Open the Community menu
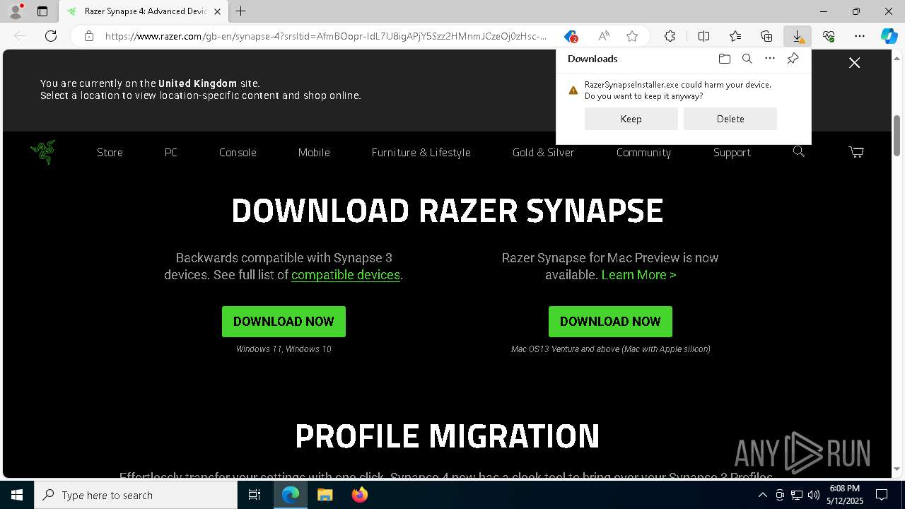The width and height of the screenshot is (905, 509). pos(643,153)
